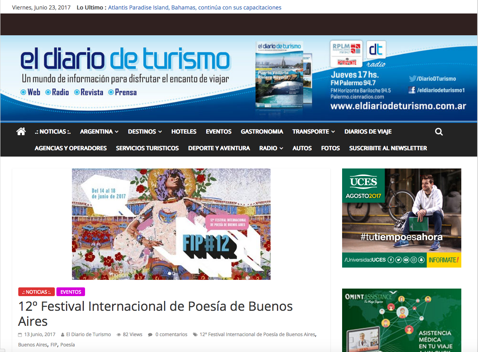Select SUSCRIBITE AL NEWSLETTER menu item
Screen dimensions: 478x352
click(388, 148)
